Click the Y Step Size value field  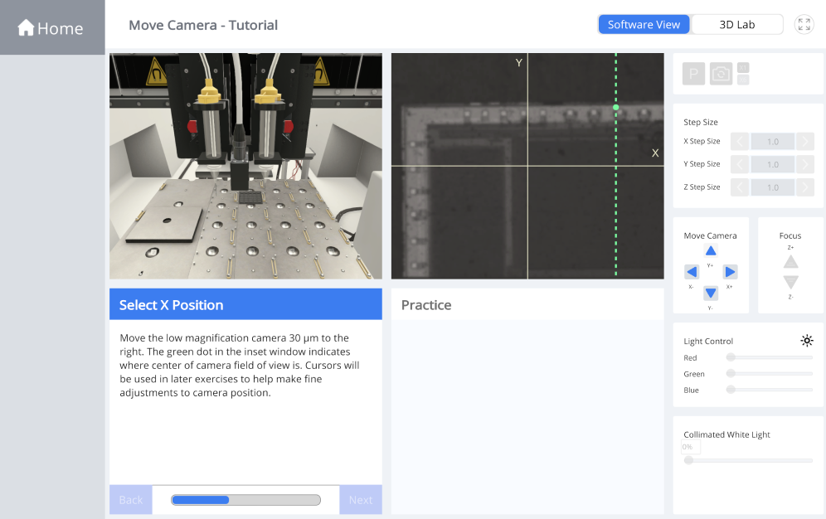point(772,164)
